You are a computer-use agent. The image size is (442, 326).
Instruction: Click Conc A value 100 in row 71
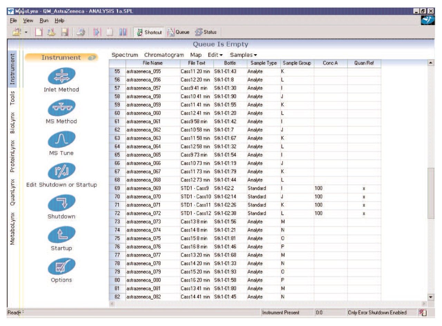[x=330, y=205]
